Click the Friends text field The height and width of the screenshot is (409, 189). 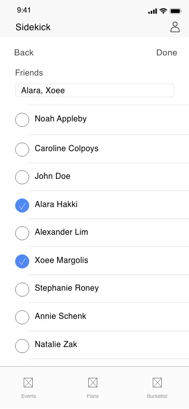(x=95, y=91)
